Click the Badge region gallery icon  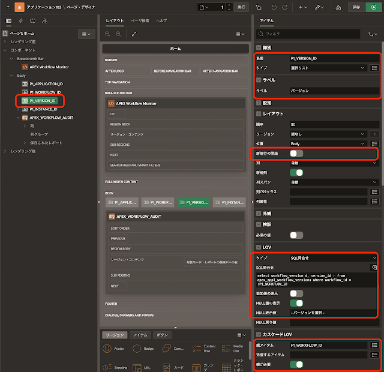[137, 349]
